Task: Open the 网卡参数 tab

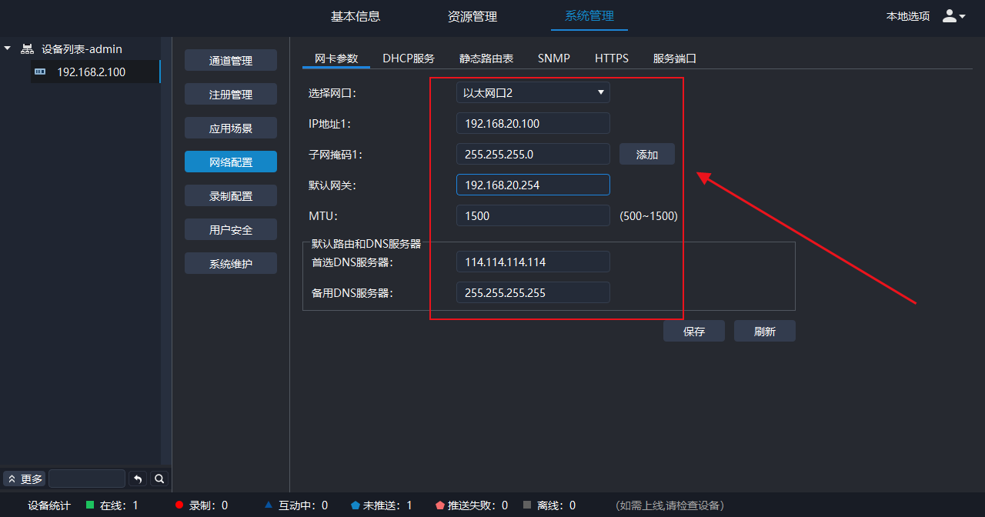Action: [336, 58]
